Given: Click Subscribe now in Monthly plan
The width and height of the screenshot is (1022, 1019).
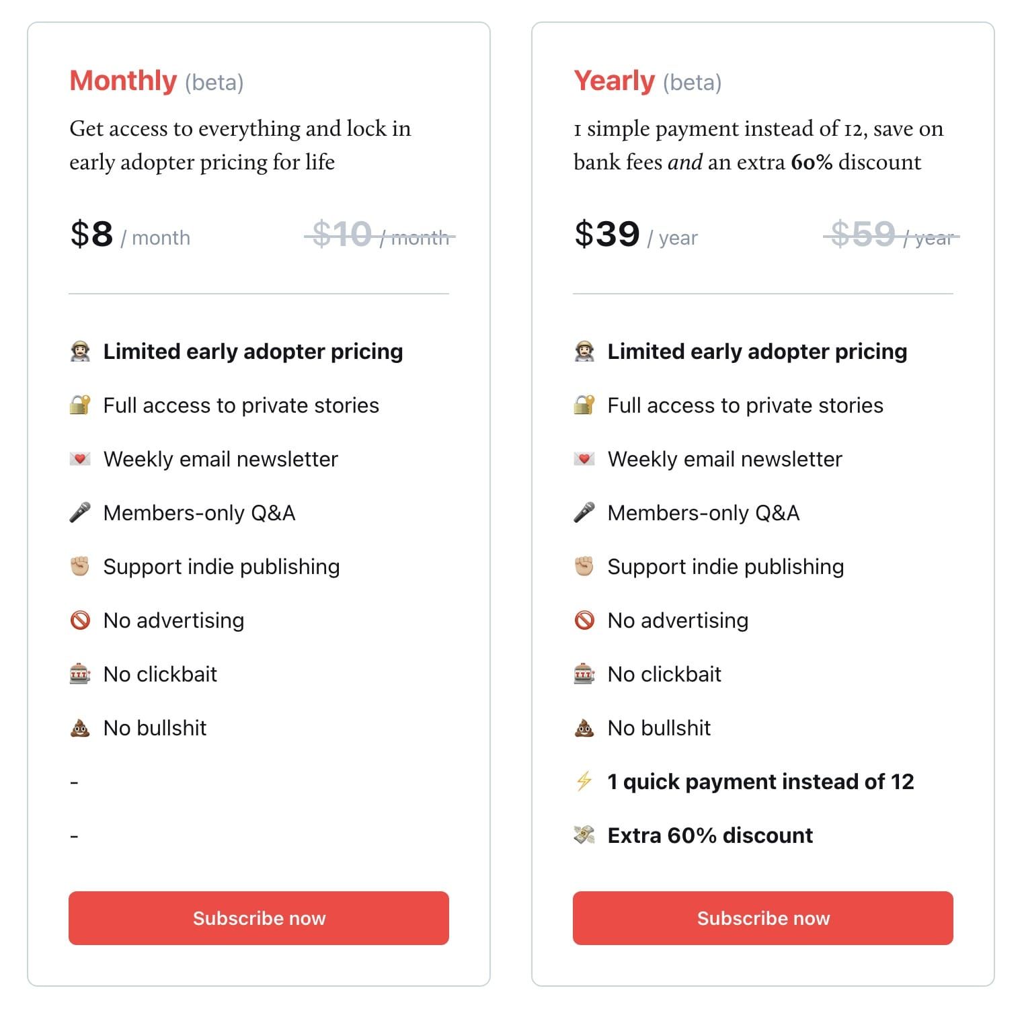Looking at the screenshot, I should [x=259, y=918].
